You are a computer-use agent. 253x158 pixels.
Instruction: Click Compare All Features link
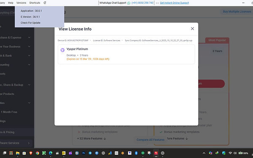151,140
